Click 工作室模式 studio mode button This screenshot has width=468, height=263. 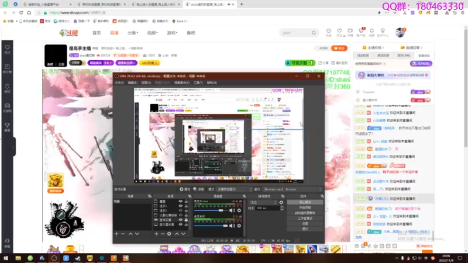305,218
